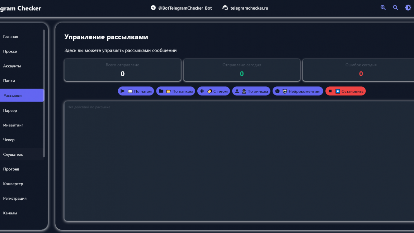
Task: Click the folder icon for По папкам
Action: pyautogui.click(x=161, y=91)
